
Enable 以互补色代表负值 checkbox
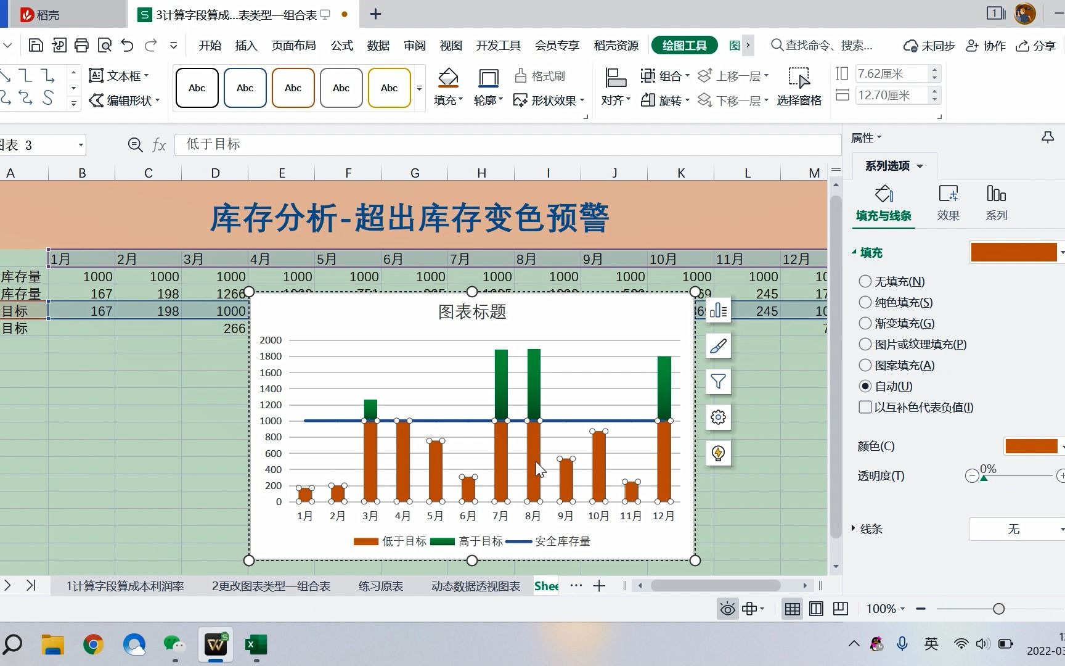tap(865, 407)
